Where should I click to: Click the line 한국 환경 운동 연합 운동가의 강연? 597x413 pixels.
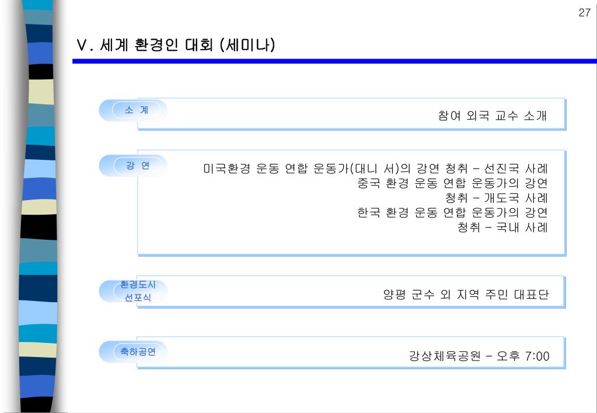(x=452, y=212)
